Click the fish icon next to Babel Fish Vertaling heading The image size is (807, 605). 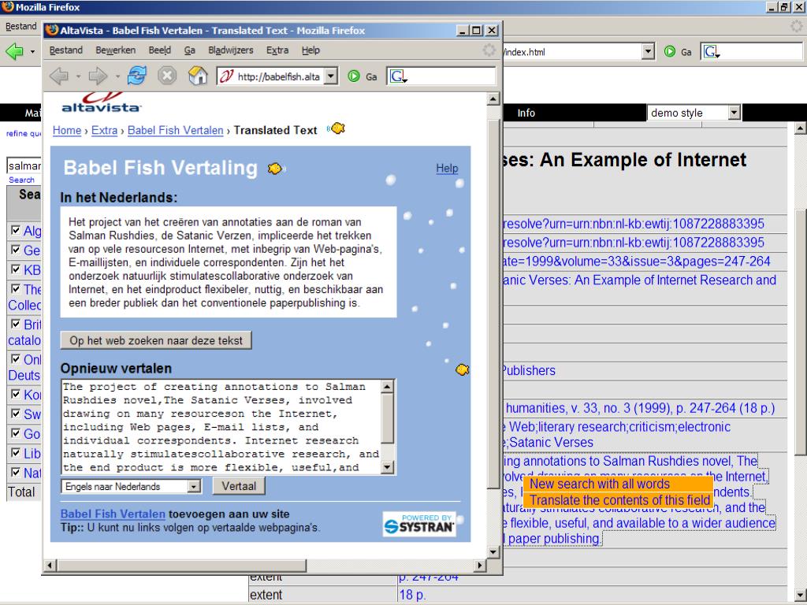click(275, 169)
